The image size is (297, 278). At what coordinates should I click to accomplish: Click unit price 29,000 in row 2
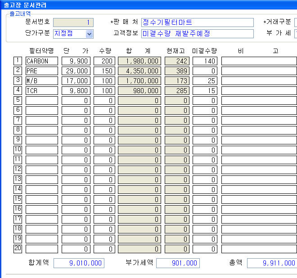point(76,71)
